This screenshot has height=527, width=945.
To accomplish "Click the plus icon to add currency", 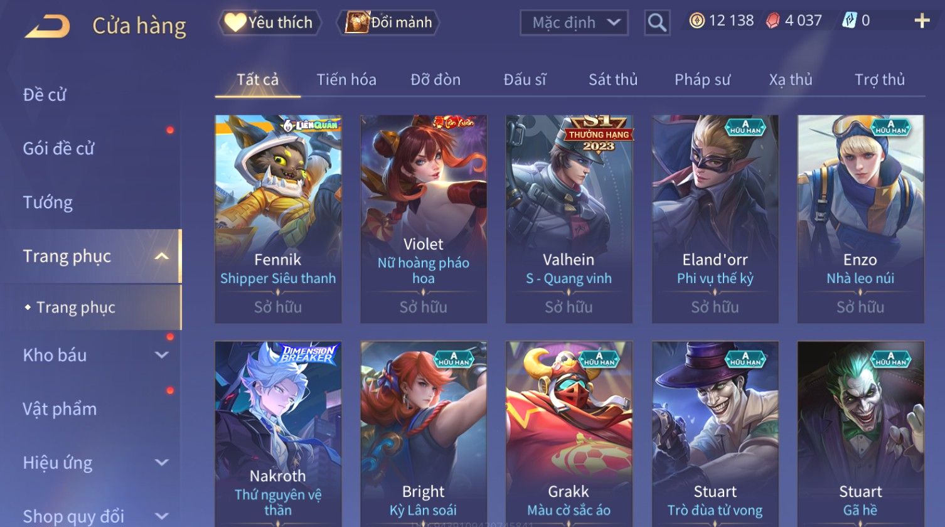I will pos(922,21).
